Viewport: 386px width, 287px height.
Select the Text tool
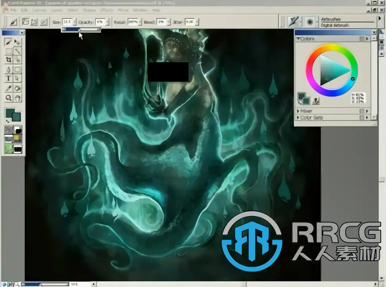[x=8, y=78]
